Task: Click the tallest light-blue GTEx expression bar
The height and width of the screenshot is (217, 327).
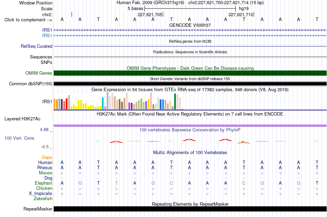Action: pos(108,101)
